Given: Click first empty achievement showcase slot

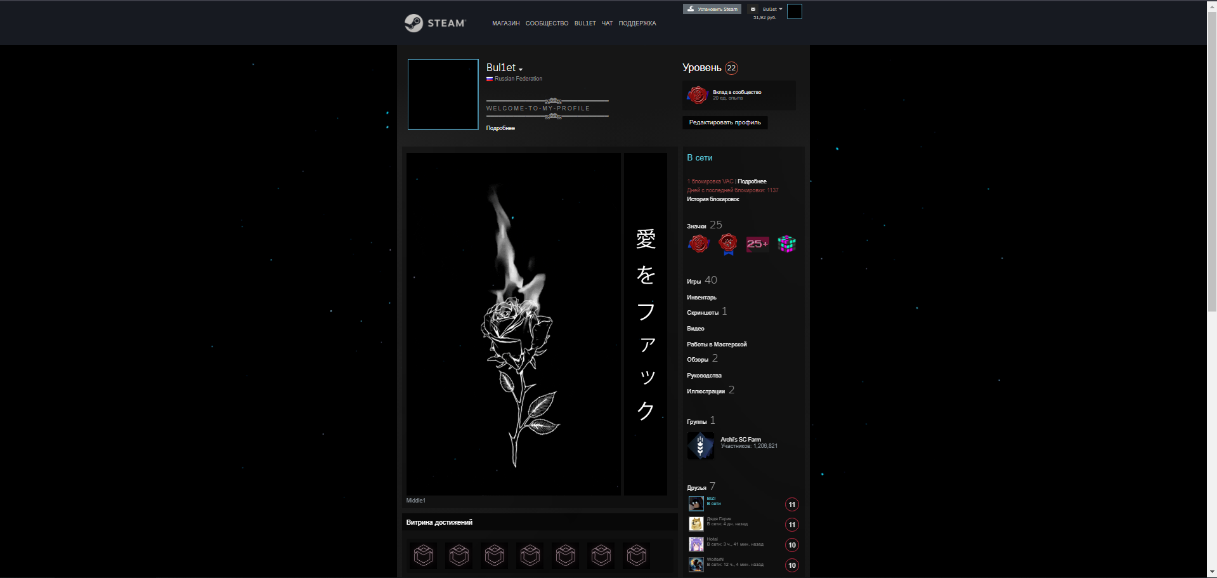Looking at the screenshot, I should tap(423, 555).
